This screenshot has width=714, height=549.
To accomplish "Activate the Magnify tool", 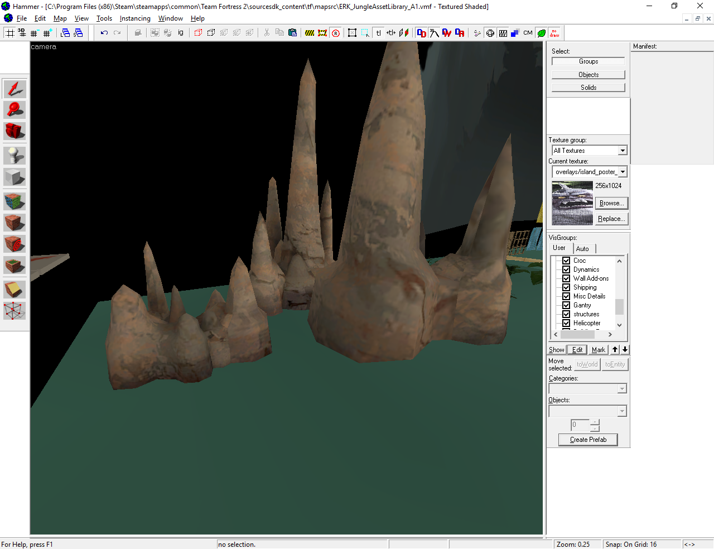I will click(x=15, y=110).
